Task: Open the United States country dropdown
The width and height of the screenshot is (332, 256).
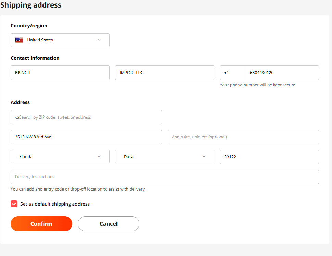Action: point(60,40)
